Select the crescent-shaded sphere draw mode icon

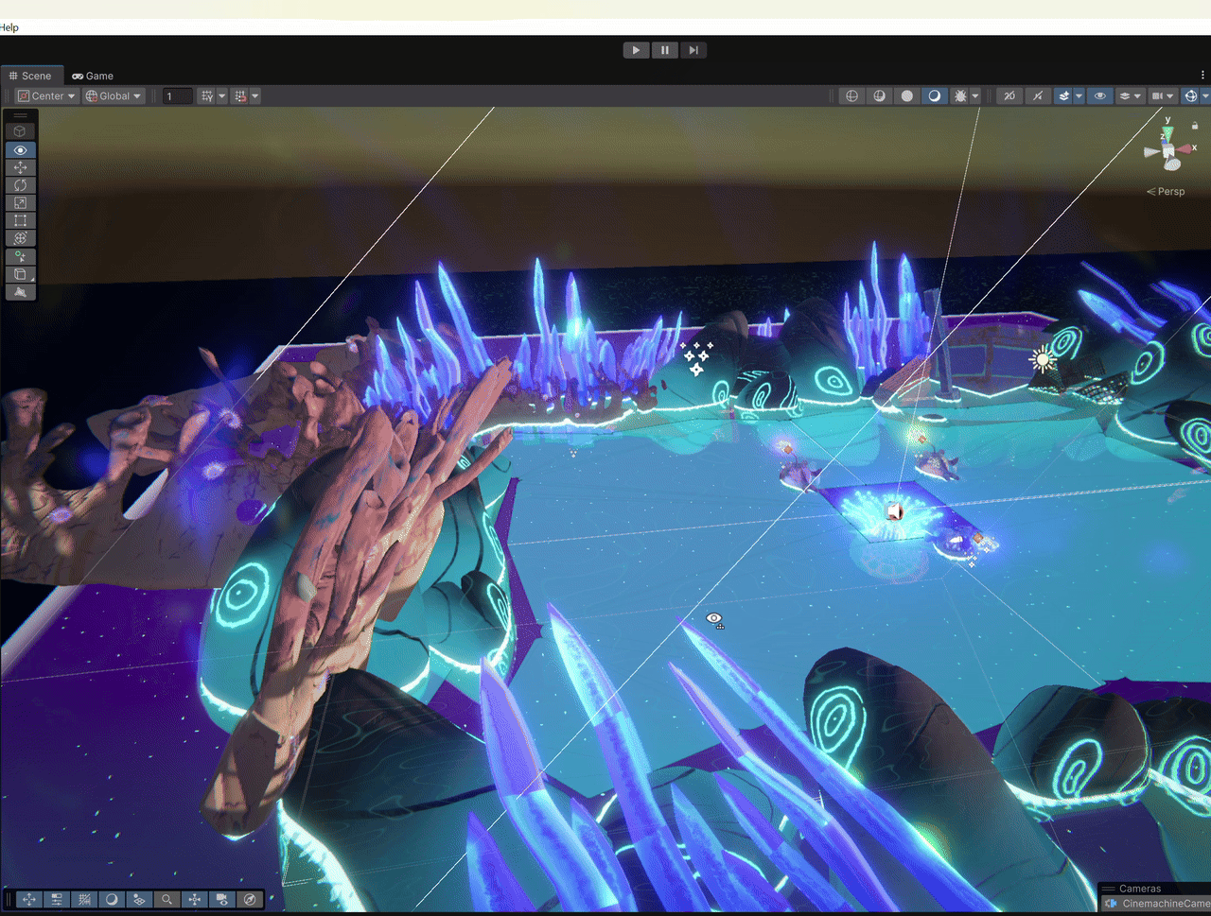coord(934,96)
